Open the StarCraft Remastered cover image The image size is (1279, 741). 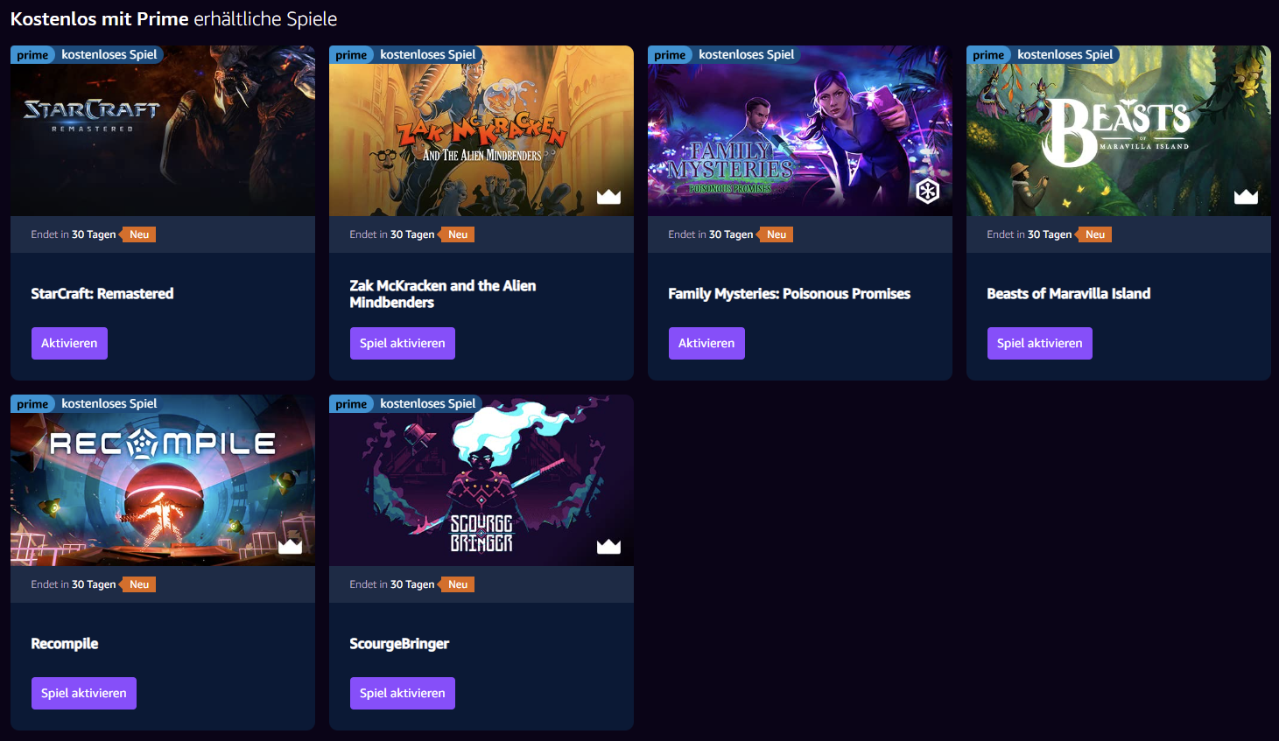tap(163, 131)
